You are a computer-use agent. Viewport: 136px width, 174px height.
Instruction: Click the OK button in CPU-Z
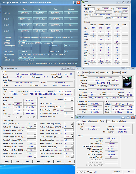[x=129, y=172]
